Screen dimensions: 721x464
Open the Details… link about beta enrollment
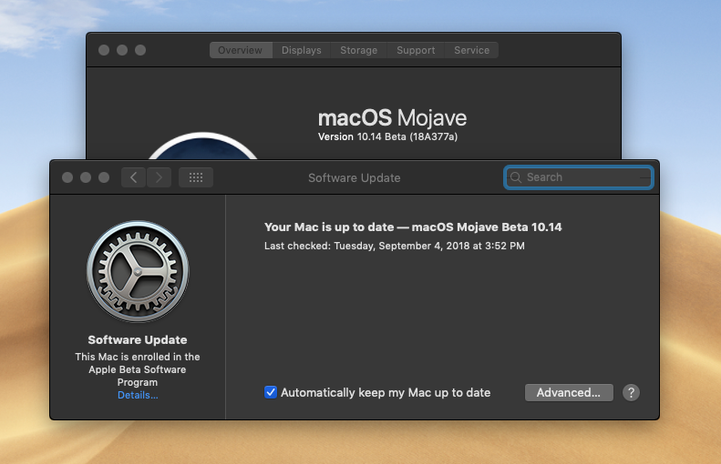(138, 395)
